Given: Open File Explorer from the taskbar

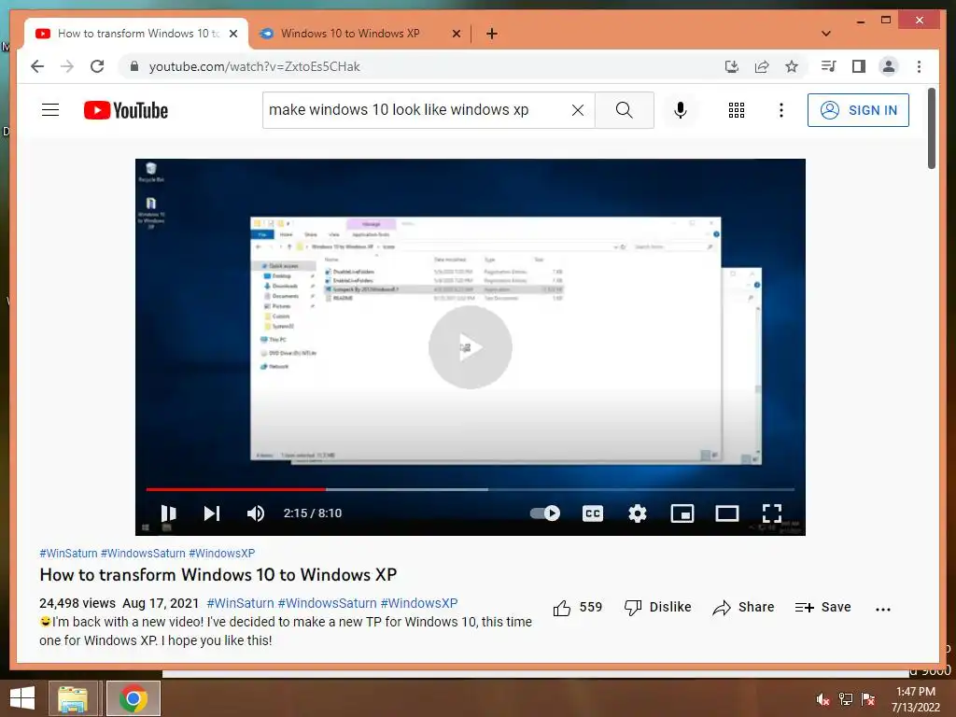Looking at the screenshot, I should 73,698.
